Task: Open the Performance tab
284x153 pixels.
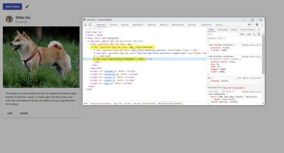Action: coord(178,25)
